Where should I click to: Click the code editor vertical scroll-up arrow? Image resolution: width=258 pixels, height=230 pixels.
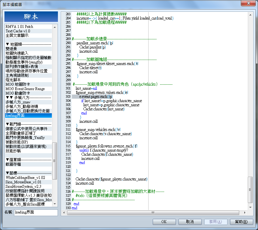click(250, 15)
